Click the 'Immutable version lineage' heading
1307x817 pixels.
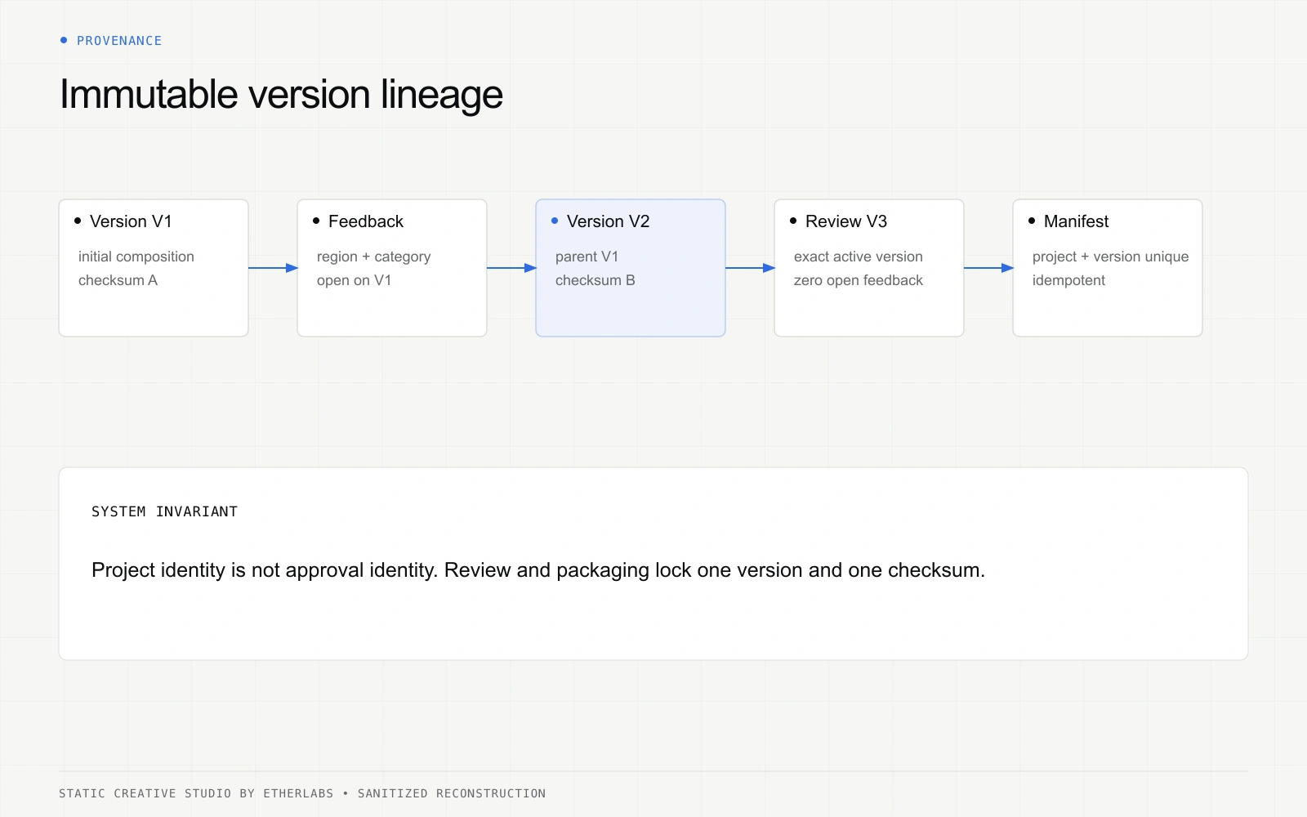coord(281,95)
